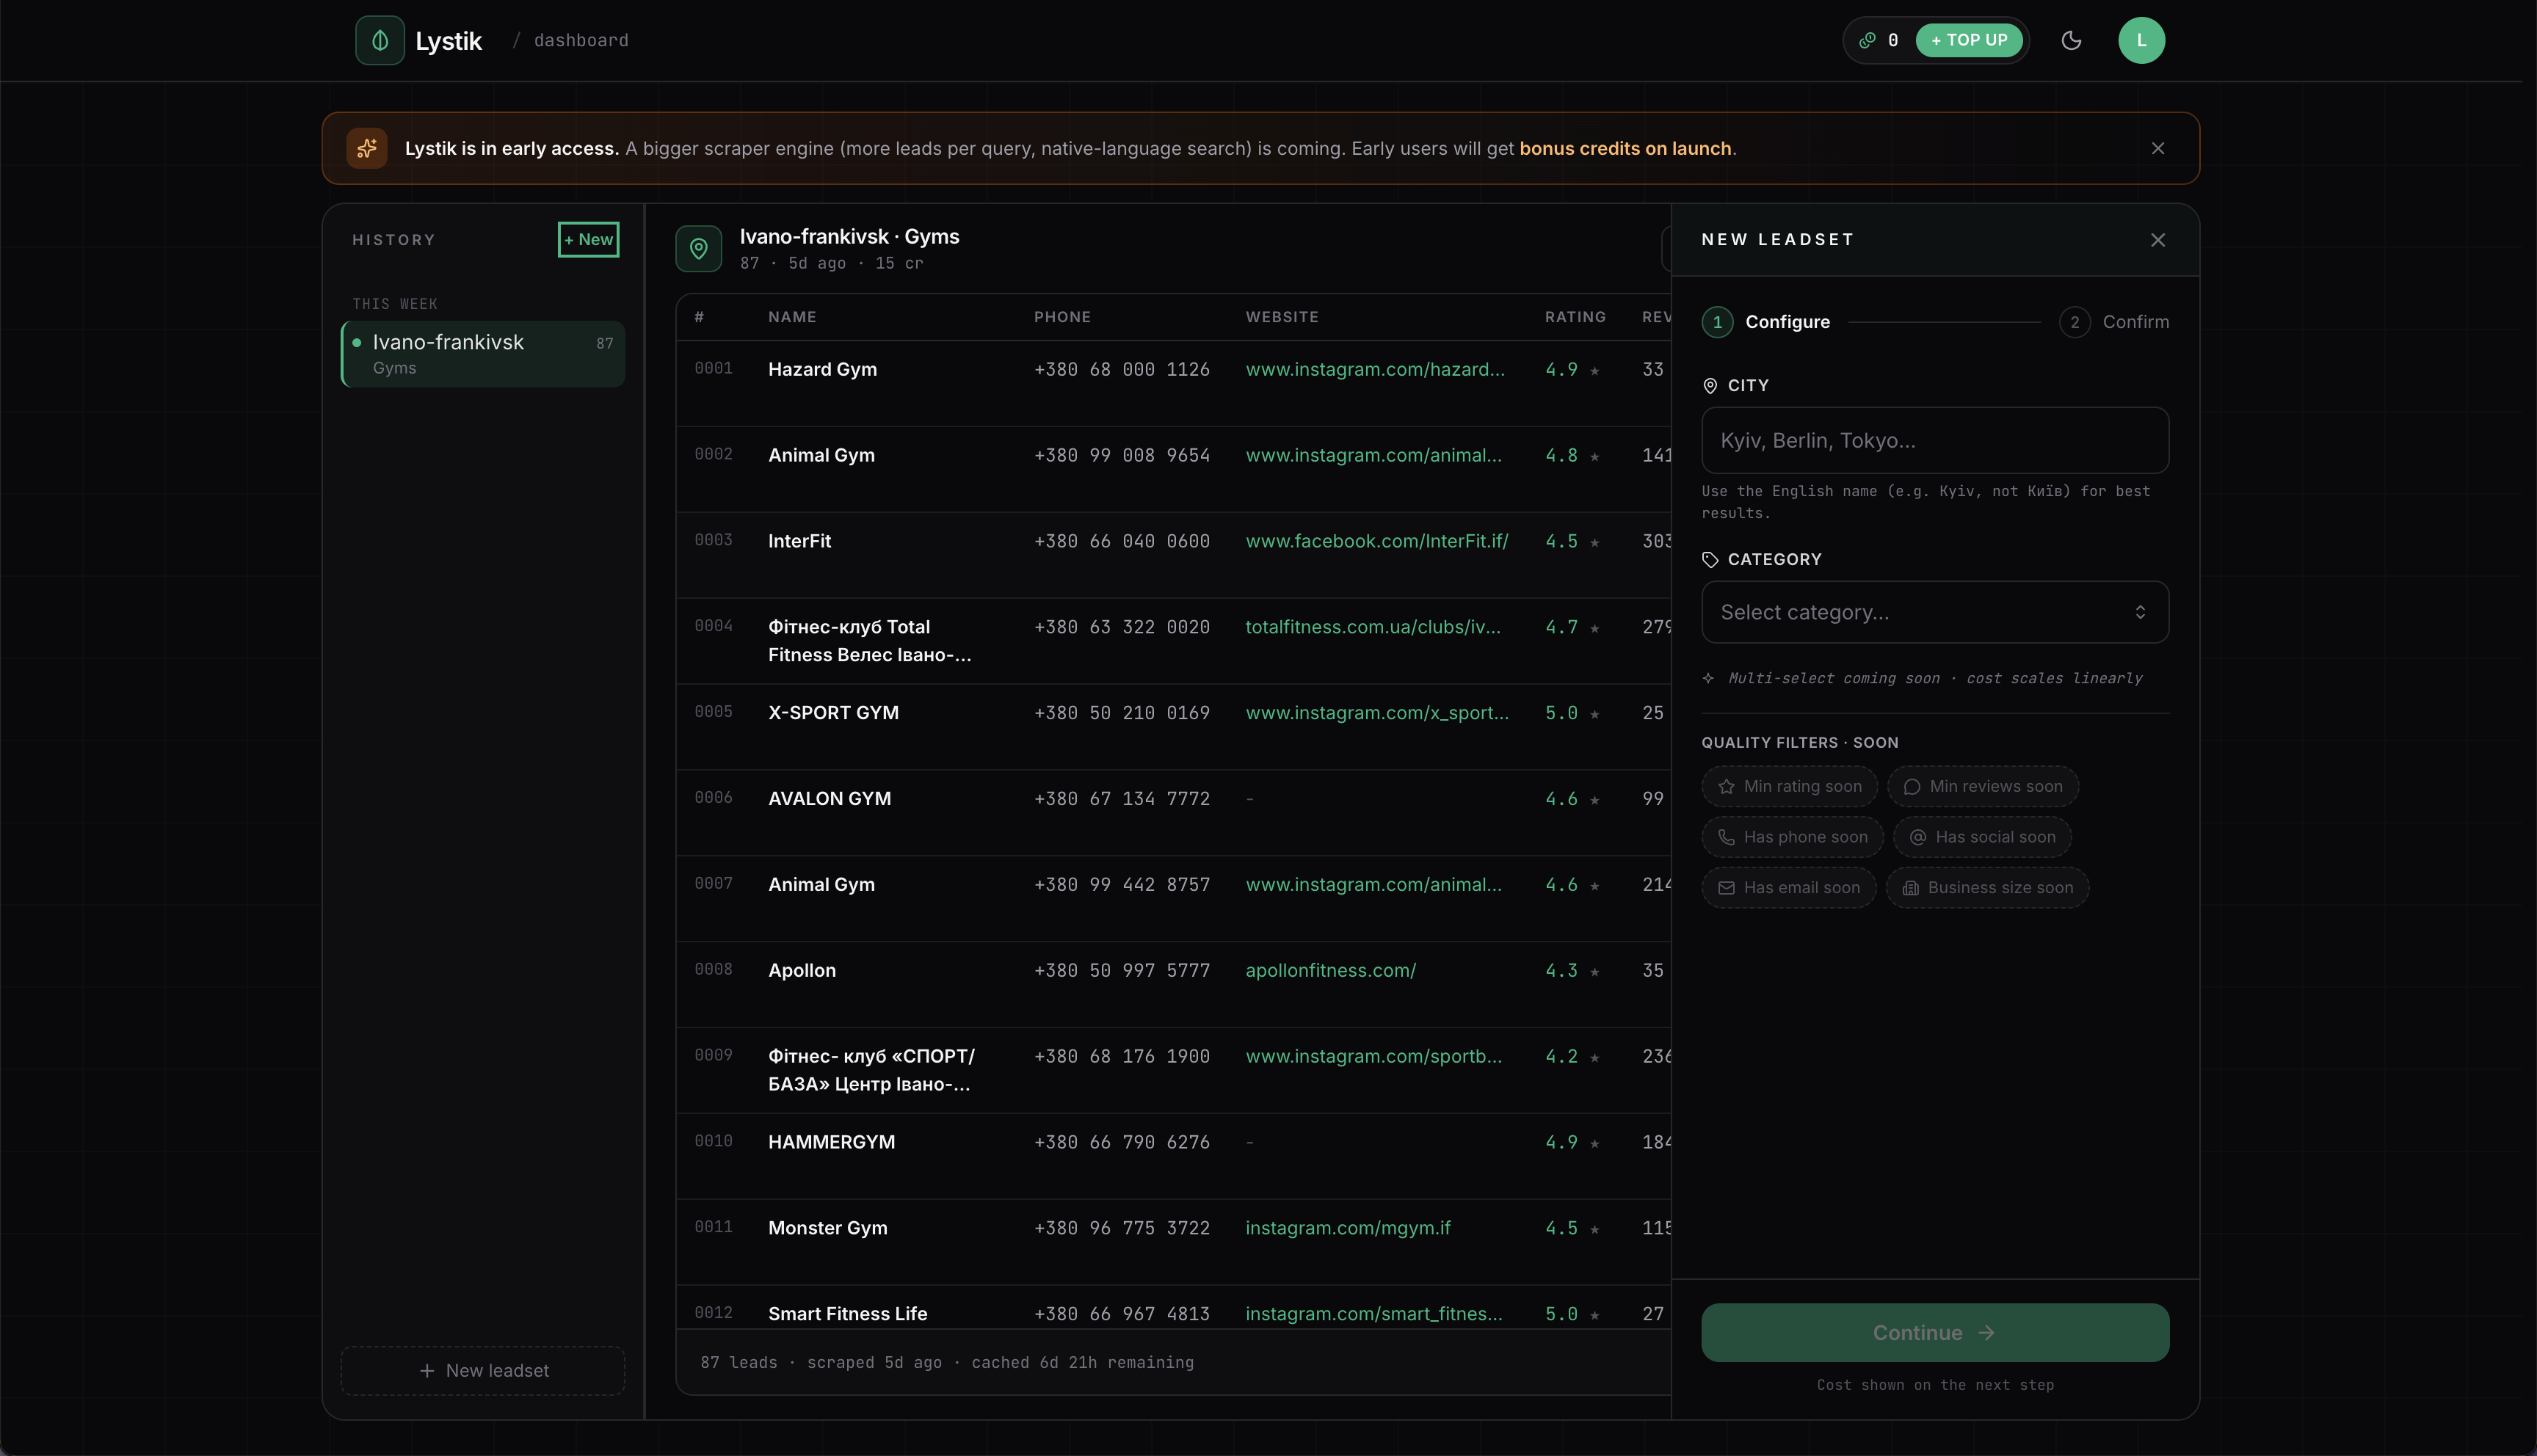This screenshot has width=2537, height=1456.
Task: Click the Min reviews soon chip
Action: coord(1983,786)
